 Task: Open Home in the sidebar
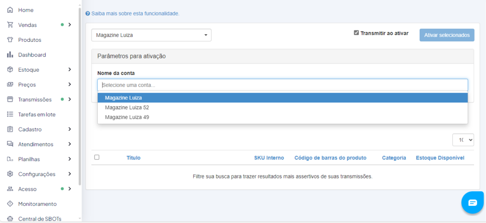[x=26, y=10]
